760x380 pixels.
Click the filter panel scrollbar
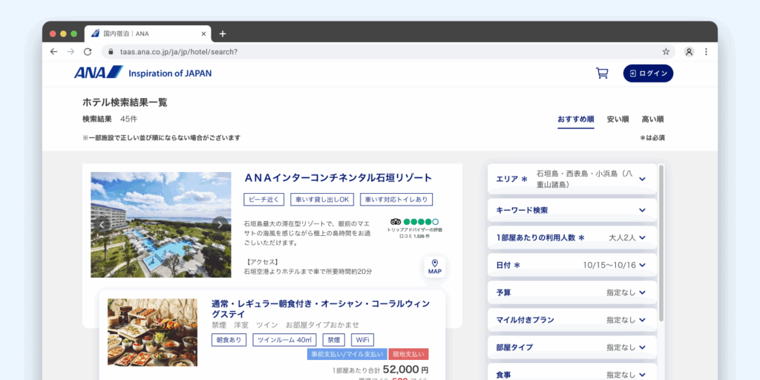pos(661,243)
